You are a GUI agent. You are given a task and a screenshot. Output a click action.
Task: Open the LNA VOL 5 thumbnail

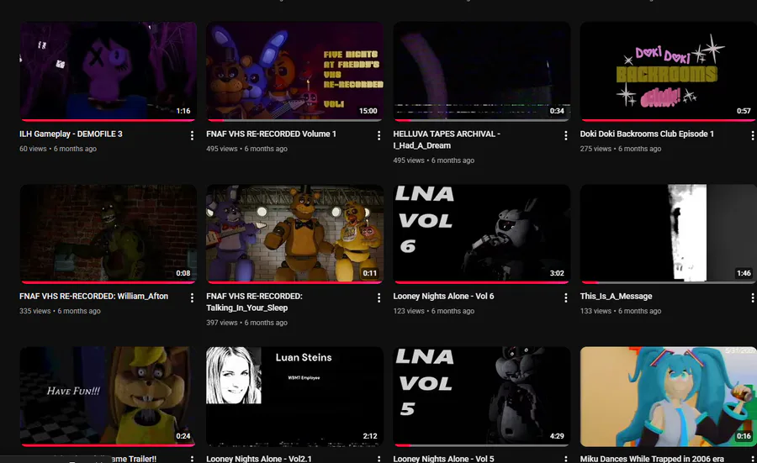pos(482,397)
